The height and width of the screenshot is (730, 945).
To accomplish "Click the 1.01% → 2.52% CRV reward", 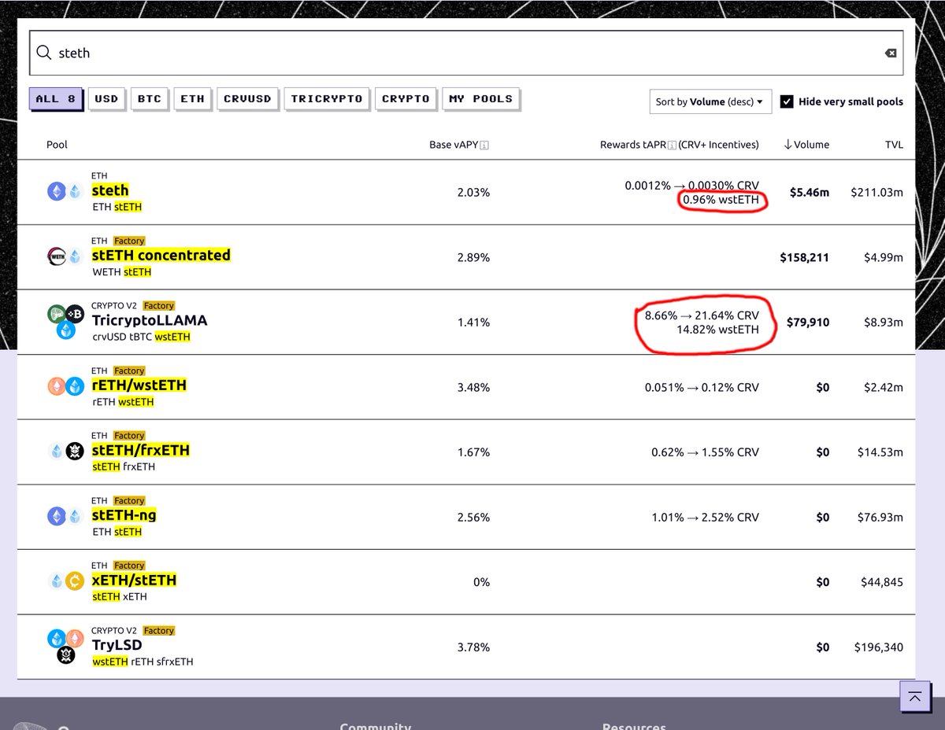I will click(705, 518).
